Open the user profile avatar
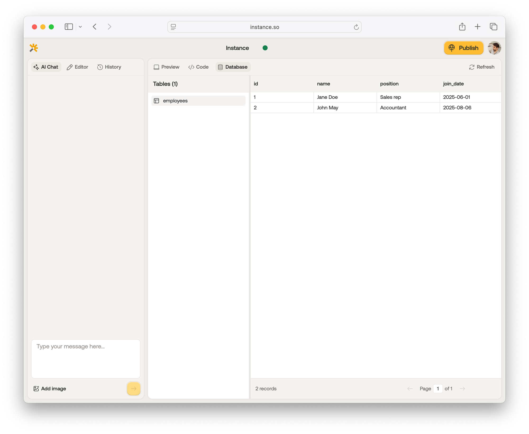This screenshot has height=434, width=529. tap(494, 48)
